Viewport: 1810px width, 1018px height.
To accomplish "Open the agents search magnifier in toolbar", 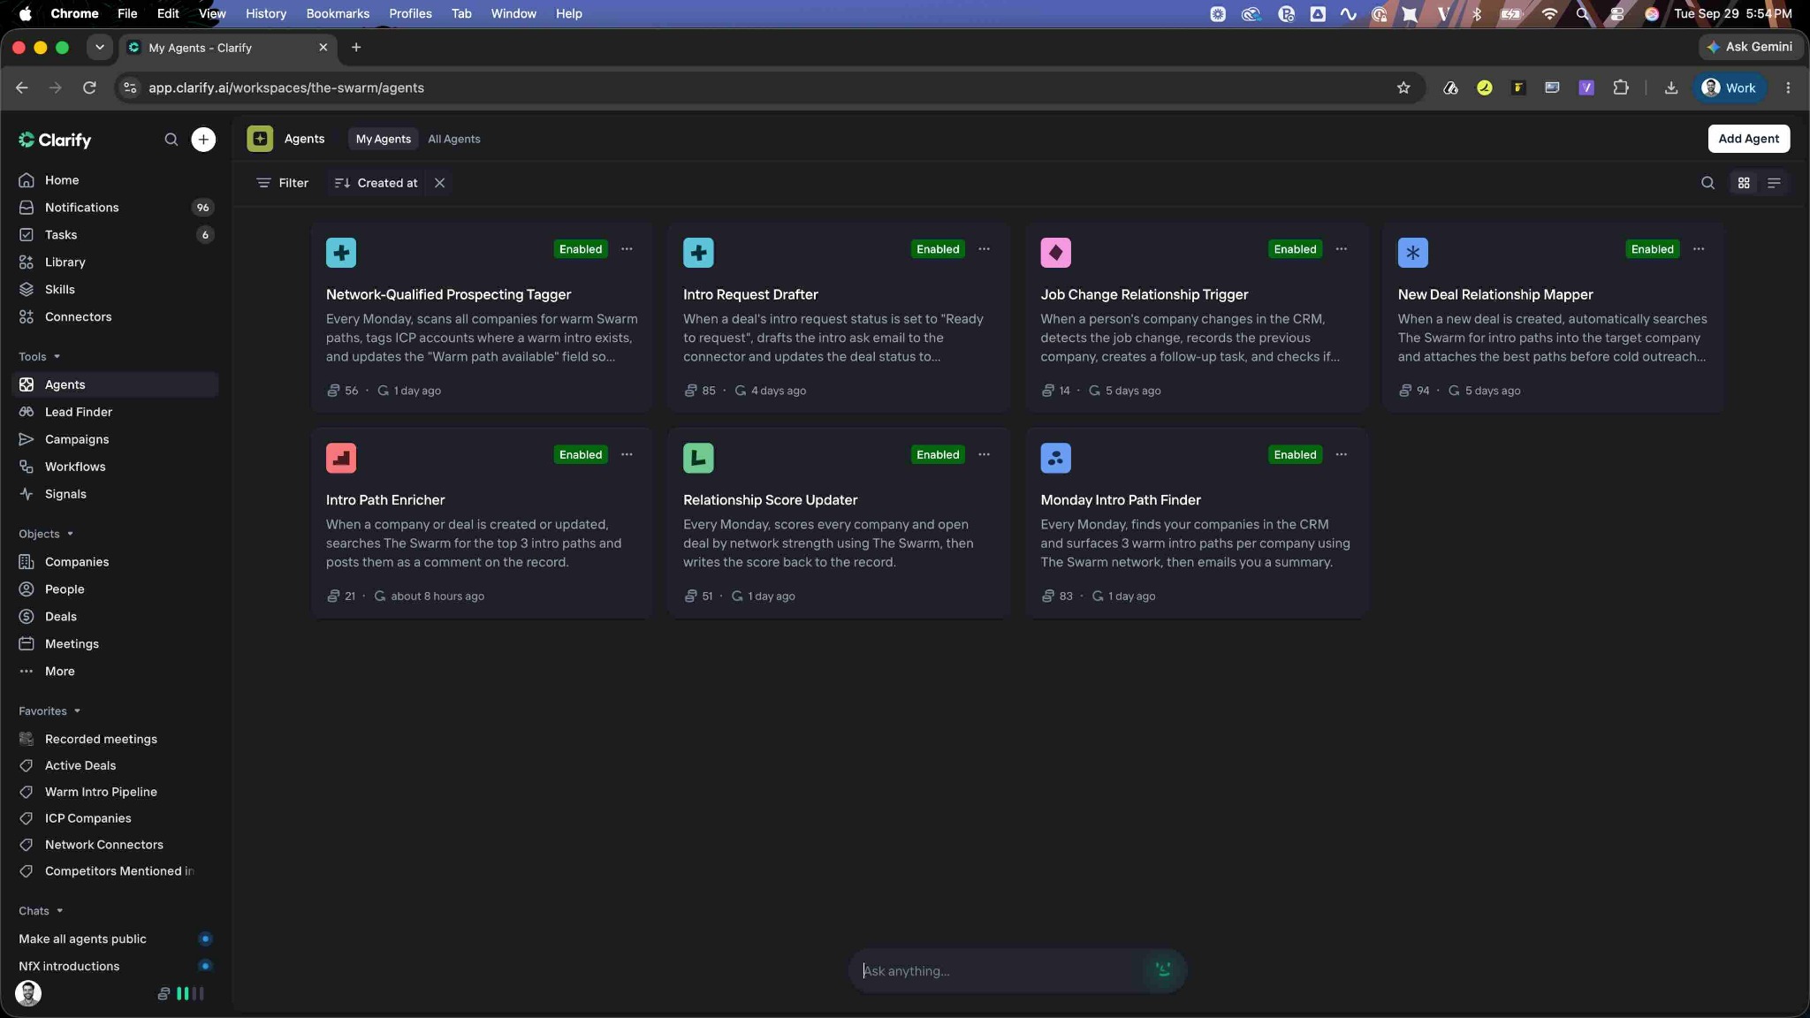I will [1707, 183].
